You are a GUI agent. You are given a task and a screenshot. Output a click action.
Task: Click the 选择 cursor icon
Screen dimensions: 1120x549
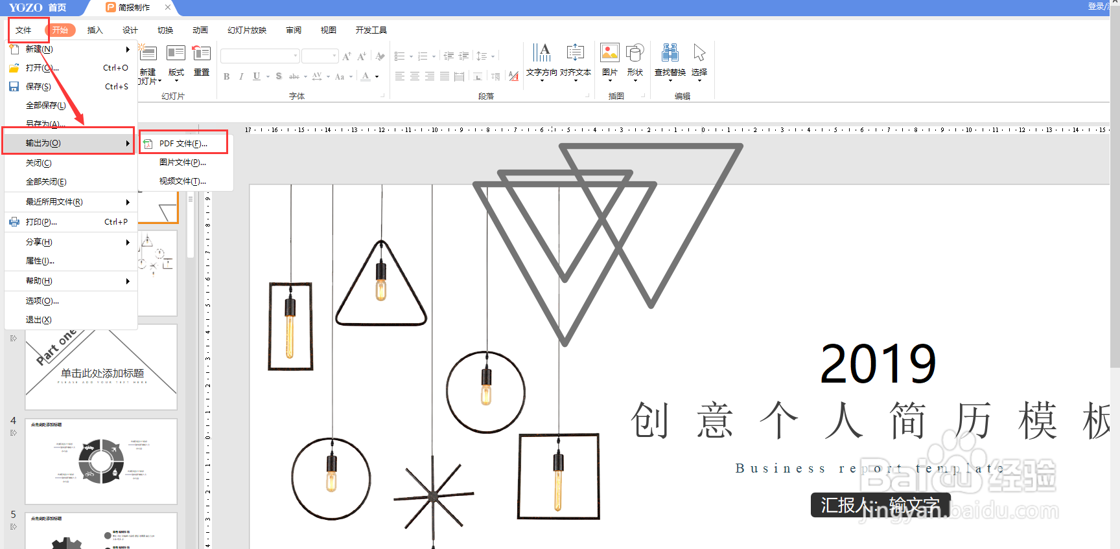click(x=699, y=52)
